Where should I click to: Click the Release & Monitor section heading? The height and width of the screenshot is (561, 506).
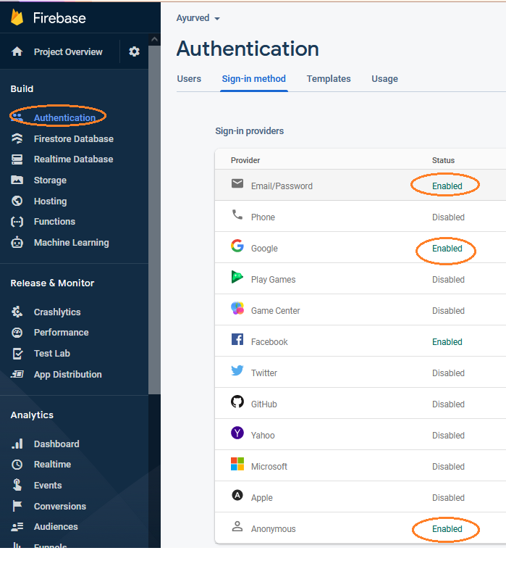coord(52,283)
